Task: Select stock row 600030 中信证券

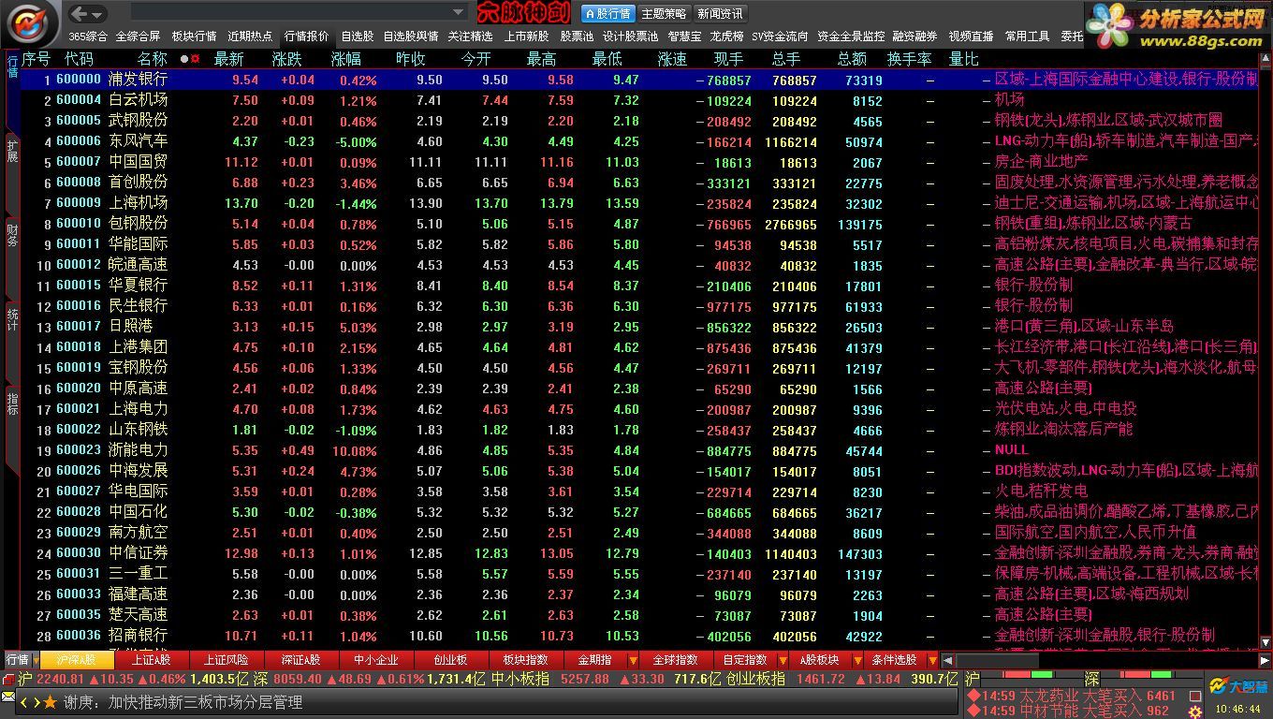Action: [x=639, y=553]
